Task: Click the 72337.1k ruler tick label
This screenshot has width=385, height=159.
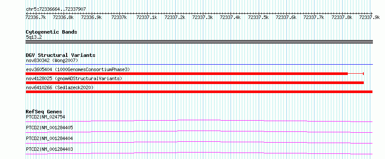Action: click(x=147, y=17)
